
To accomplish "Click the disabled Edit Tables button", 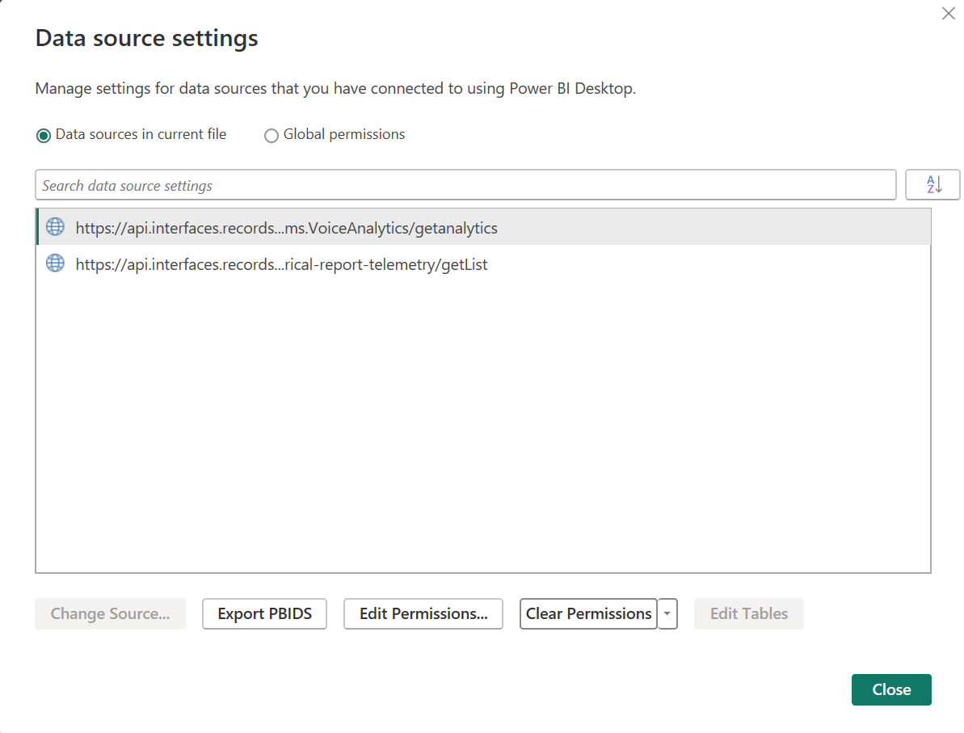I will coord(748,613).
